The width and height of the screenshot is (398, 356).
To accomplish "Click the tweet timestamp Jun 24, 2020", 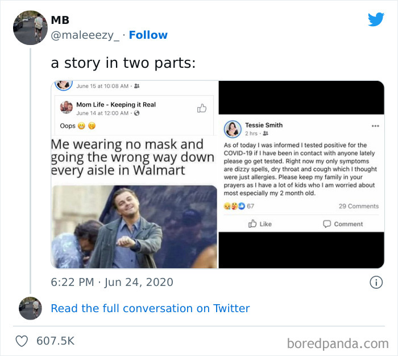I will click(x=112, y=282).
